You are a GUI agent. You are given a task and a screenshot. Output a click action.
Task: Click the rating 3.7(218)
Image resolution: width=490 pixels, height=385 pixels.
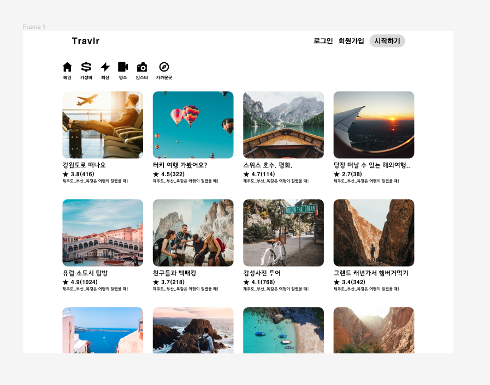point(173,282)
